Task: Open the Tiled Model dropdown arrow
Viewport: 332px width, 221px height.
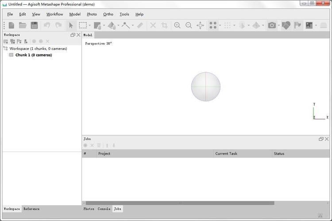Action: coord(263,26)
